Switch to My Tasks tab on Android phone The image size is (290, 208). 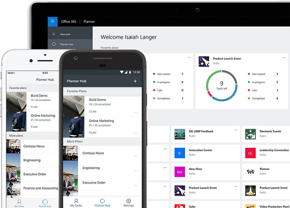coord(76,202)
